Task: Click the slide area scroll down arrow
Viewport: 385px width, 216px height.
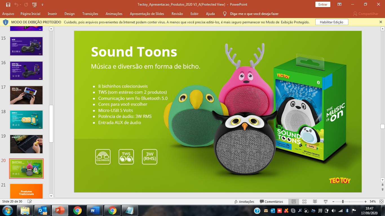Action: point(382,180)
